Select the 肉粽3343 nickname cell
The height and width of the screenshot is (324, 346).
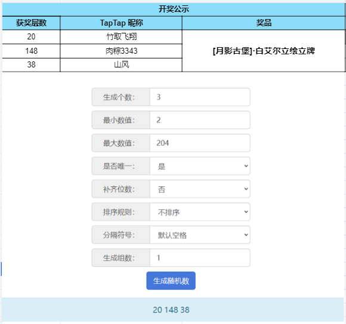[121, 51]
